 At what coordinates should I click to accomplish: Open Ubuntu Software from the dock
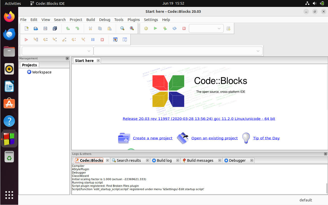pos(9,104)
